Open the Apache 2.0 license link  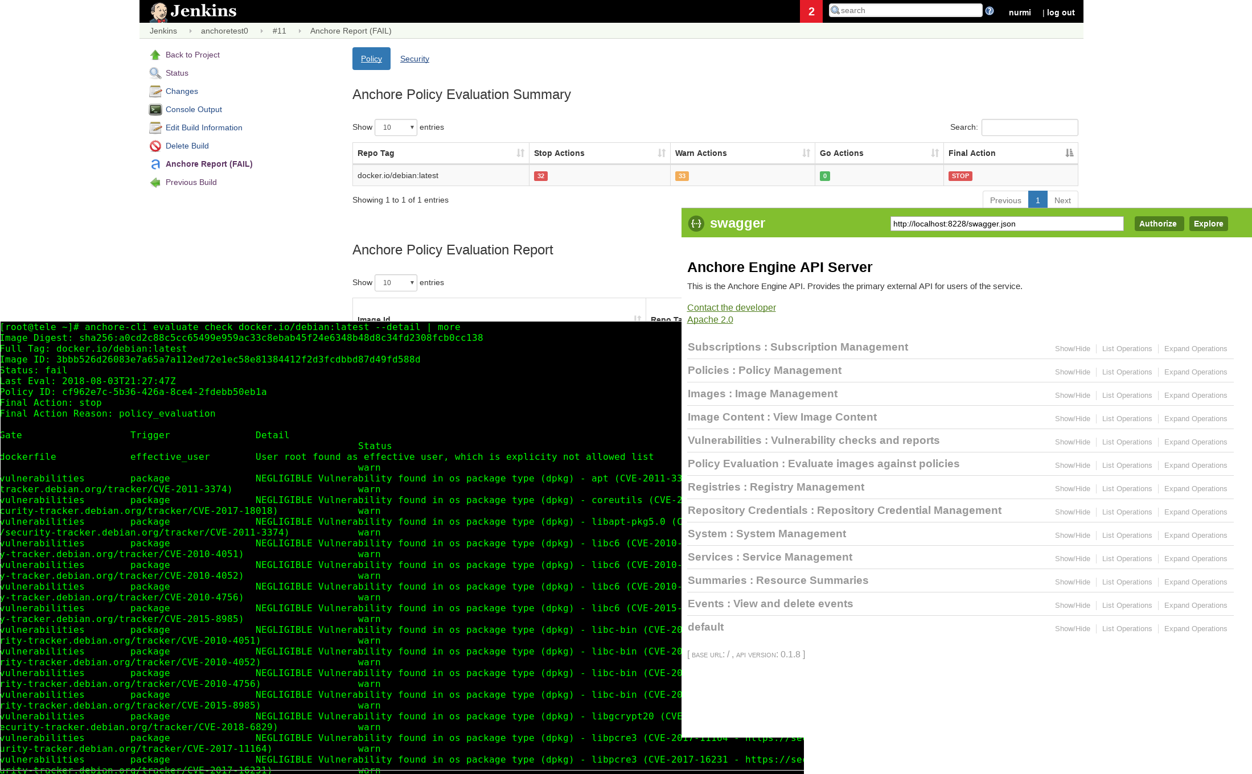tap(710, 319)
